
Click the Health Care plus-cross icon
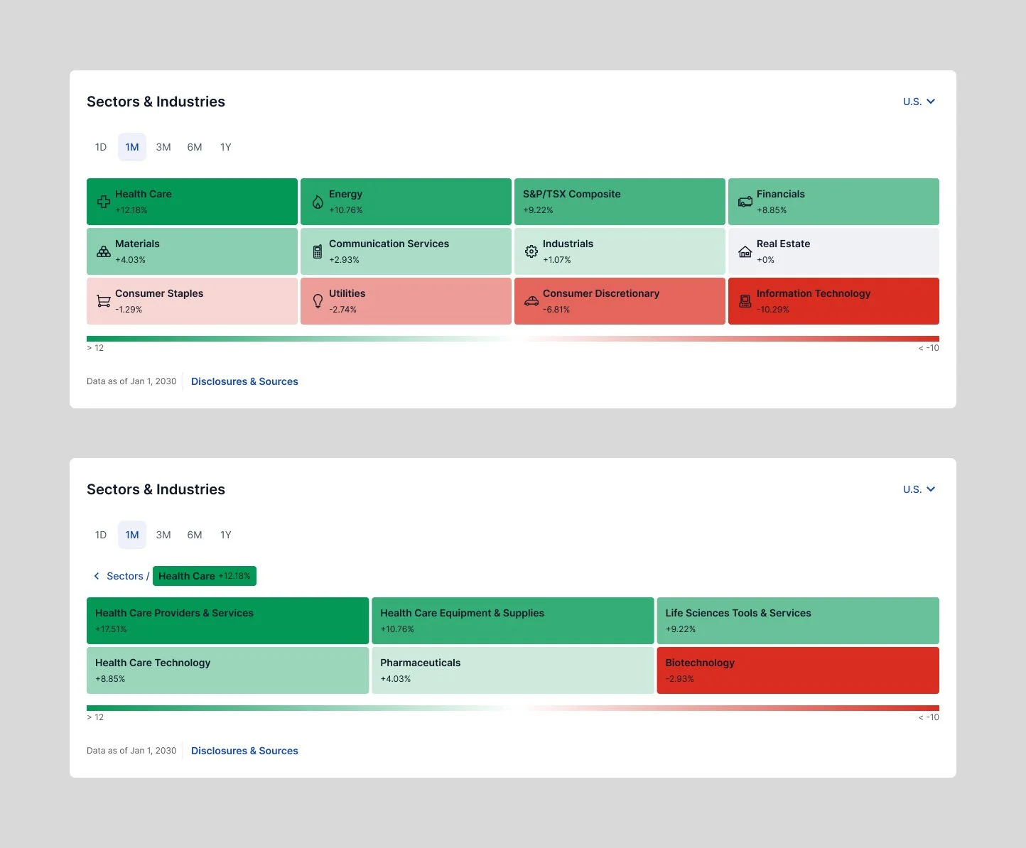[x=103, y=202]
